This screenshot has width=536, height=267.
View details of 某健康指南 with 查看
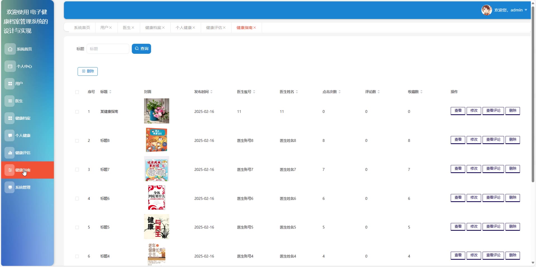458,111
